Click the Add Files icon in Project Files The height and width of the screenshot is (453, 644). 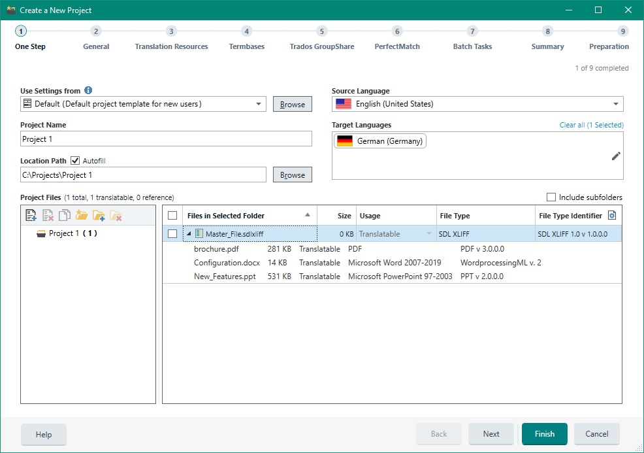click(x=31, y=215)
